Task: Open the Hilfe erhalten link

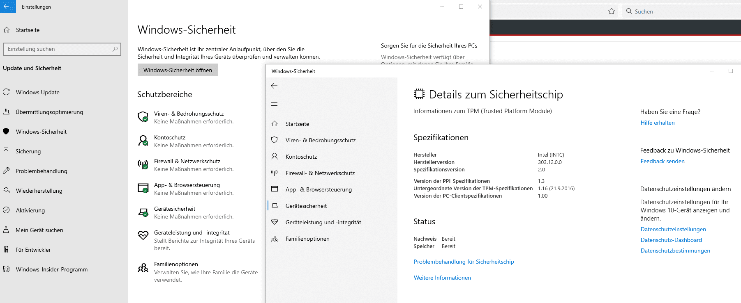Action: [658, 123]
